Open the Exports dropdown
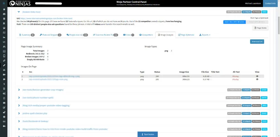Viewport: 280px width, 137px height. point(205,35)
